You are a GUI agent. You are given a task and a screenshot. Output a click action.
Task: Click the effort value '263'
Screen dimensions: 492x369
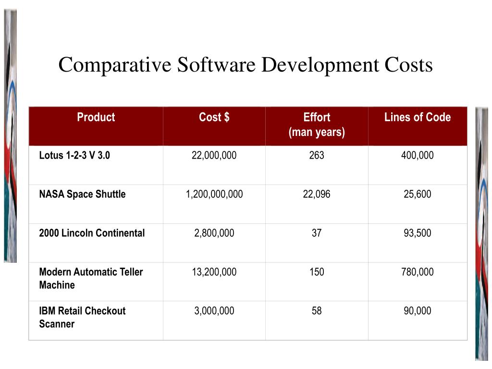(x=317, y=155)
